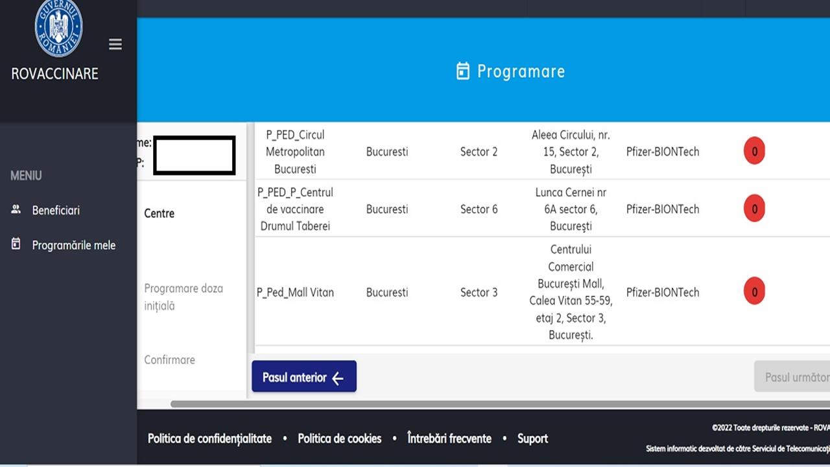830x467 pixels.
Task: Click the Beneficiari people icon
Action: [16, 210]
